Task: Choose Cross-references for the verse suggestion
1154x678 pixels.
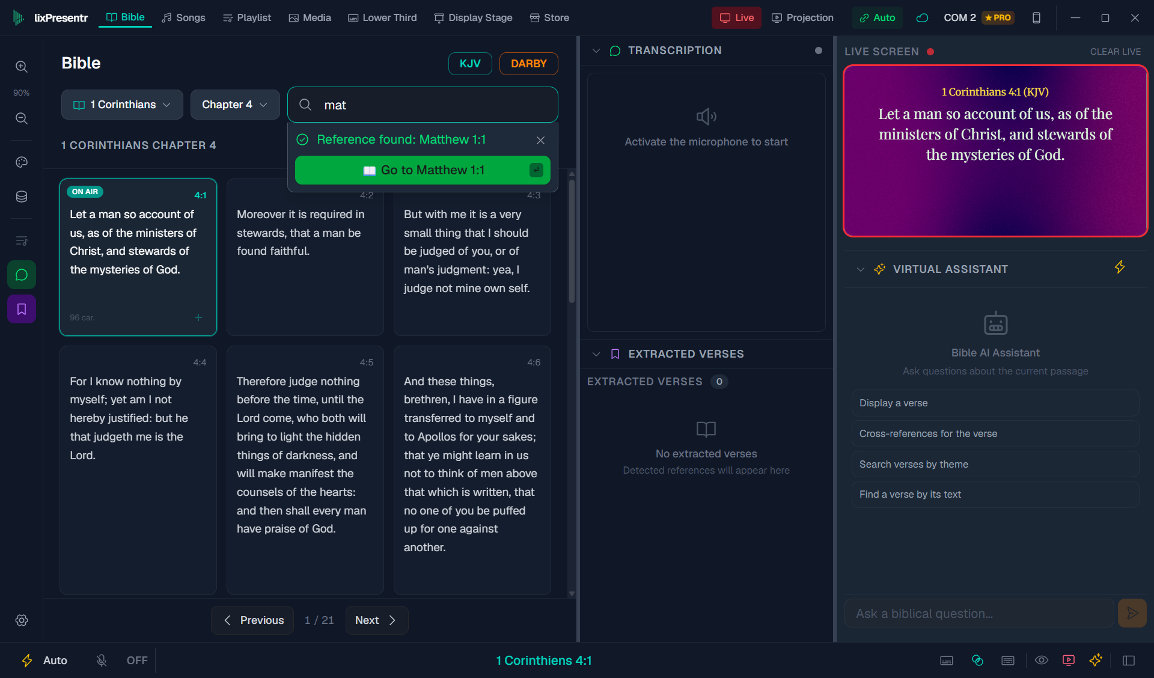Action: [x=995, y=433]
